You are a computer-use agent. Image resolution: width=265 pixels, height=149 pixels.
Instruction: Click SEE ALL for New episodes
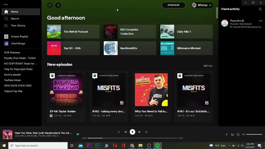pyautogui.click(x=208, y=66)
